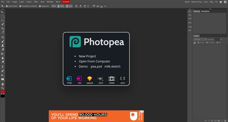
Task: Select the Move tool in left toolbar
Action: point(3,12)
